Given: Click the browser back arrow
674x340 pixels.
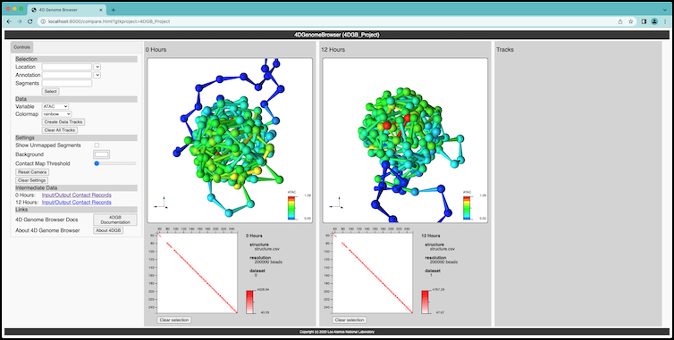Looking at the screenshot, I should point(9,21).
